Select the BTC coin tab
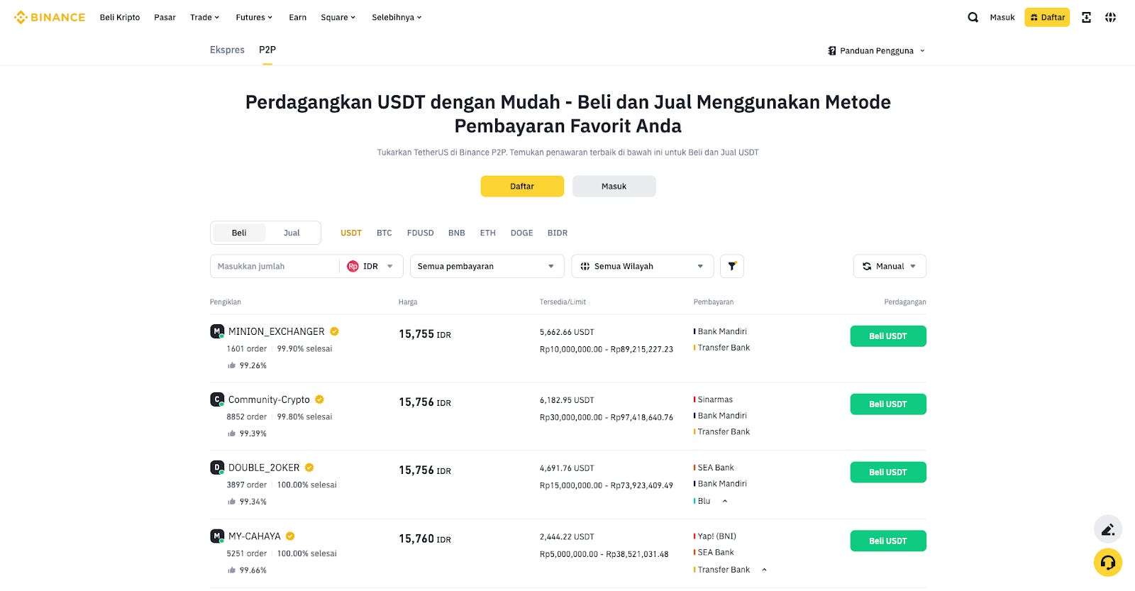1135x591 pixels. click(384, 233)
